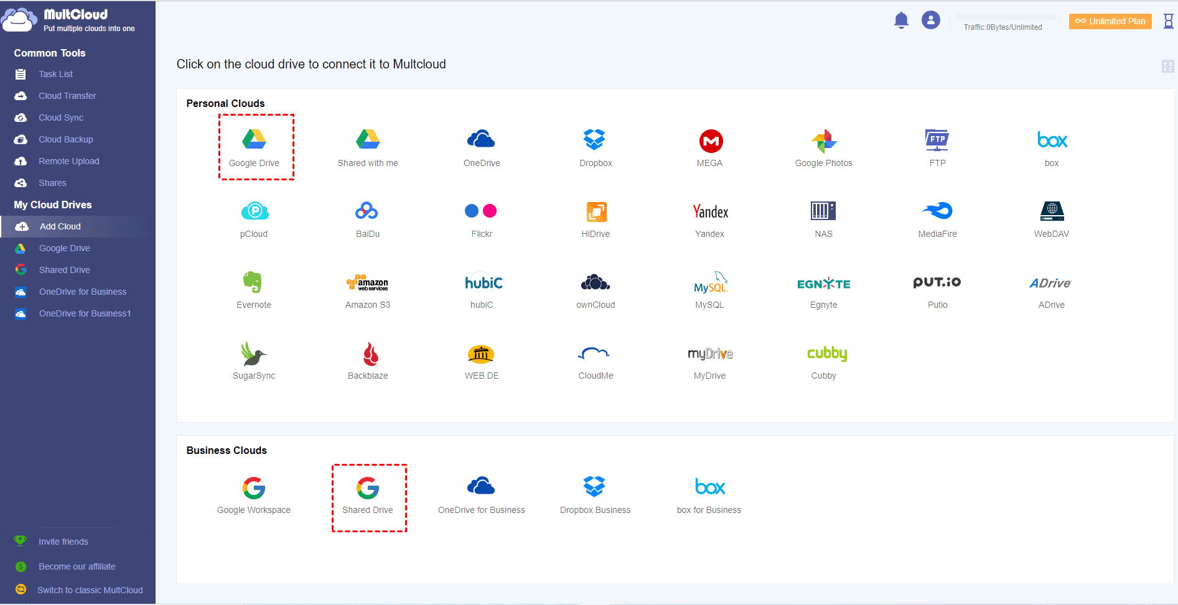The height and width of the screenshot is (605, 1178).
Task: Click the traffic usage progress bar
Action: point(1006,17)
